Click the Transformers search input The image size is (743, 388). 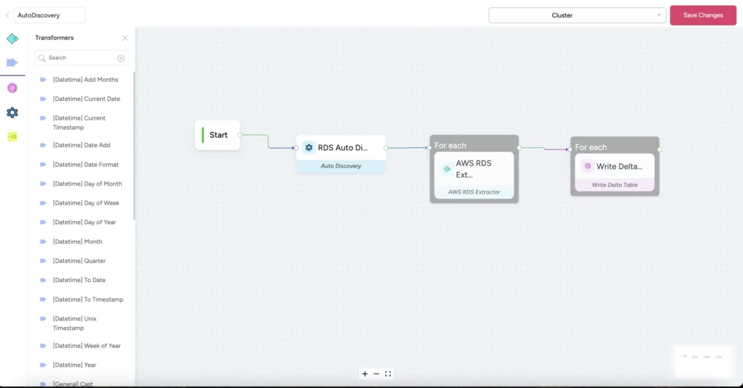click(80, 58)
